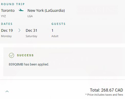
Task: Click the price includes taxes note
Action: tap(104, 95)
